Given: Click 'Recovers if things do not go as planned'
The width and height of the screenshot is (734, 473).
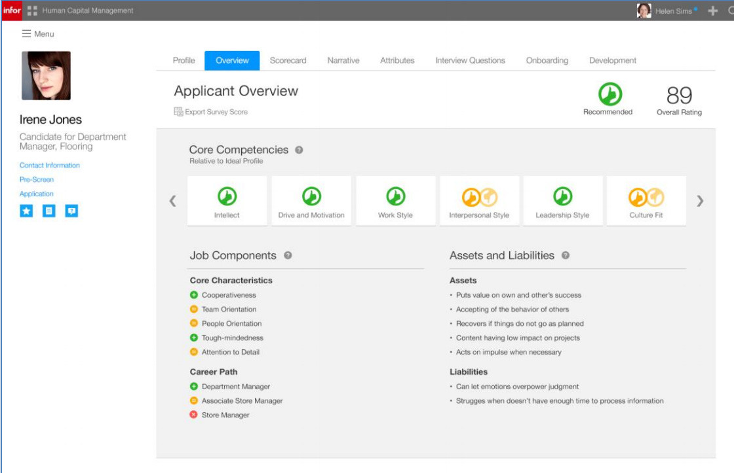Looking at the screenshot, I should [x=520, y=323].
